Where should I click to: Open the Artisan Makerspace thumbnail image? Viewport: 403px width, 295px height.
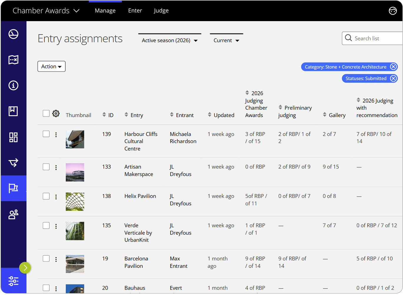[75, 172]
